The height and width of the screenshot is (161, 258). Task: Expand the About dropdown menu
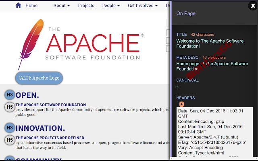pos(62,5)
